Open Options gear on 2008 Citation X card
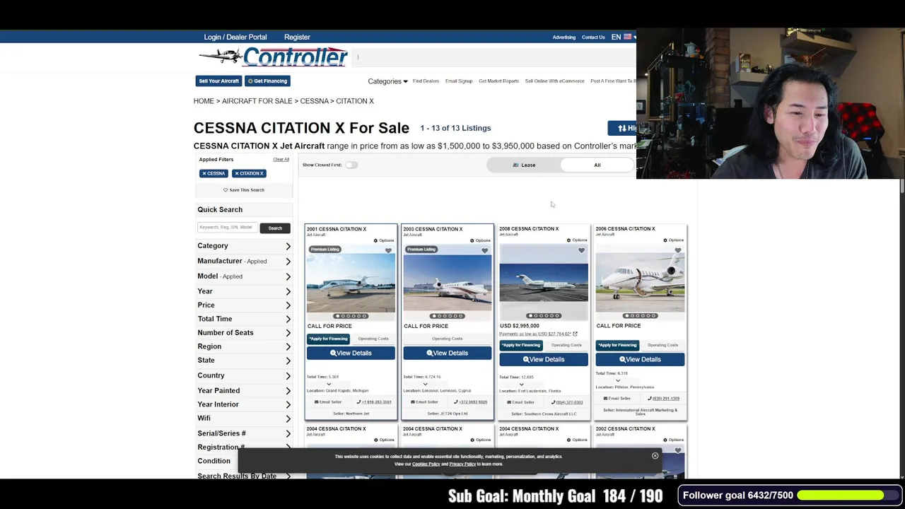Image resolution: width=905 pixels, height=509 pixels. tap(577, 240)
